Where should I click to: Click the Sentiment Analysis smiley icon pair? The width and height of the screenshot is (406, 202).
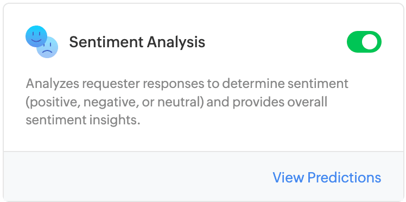(42, 42)
